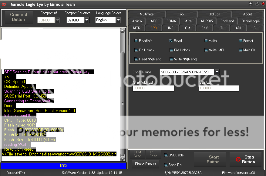This screenshot has width=266, height=176.
Task: Click the 'Ready(MTK)' status bar text
Action: 15,173
